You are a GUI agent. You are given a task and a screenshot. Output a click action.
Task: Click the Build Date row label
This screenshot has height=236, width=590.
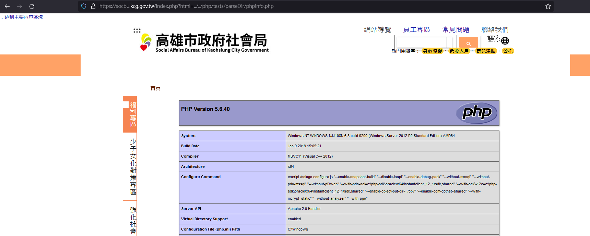pyautogui.click(x=190, y=146)
